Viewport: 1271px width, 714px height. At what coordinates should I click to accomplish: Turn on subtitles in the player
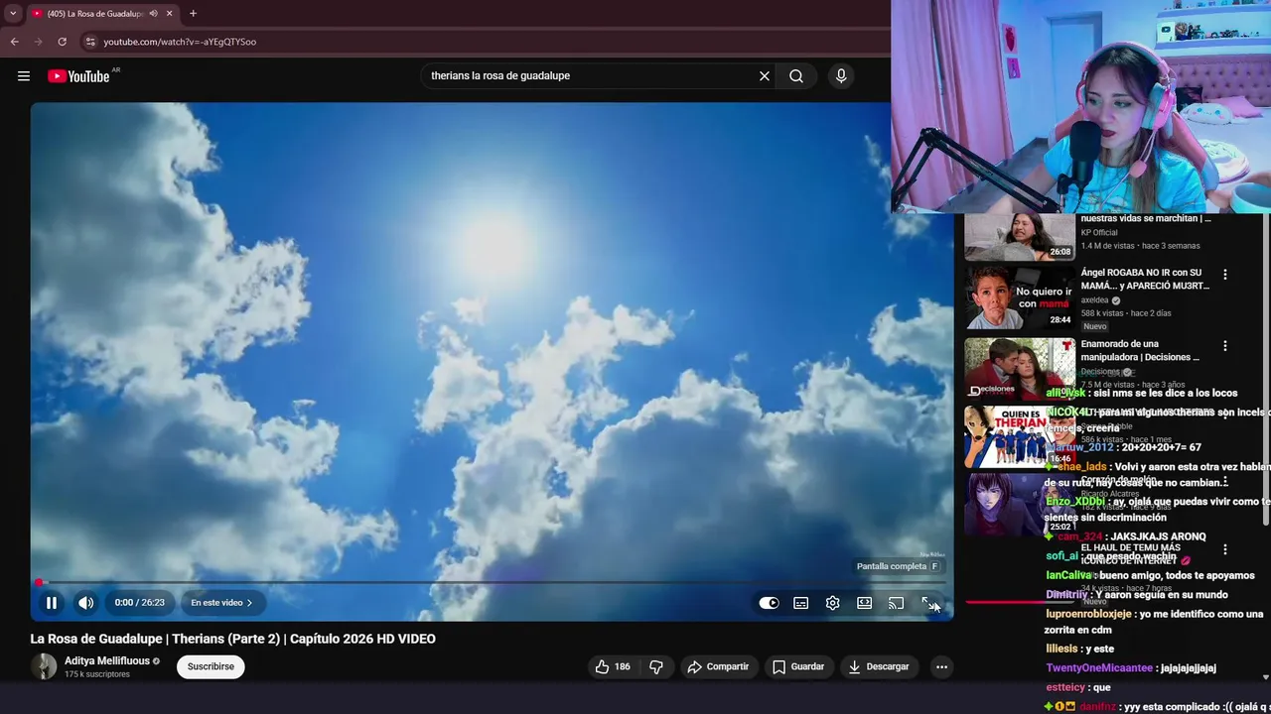pos(801,603)
